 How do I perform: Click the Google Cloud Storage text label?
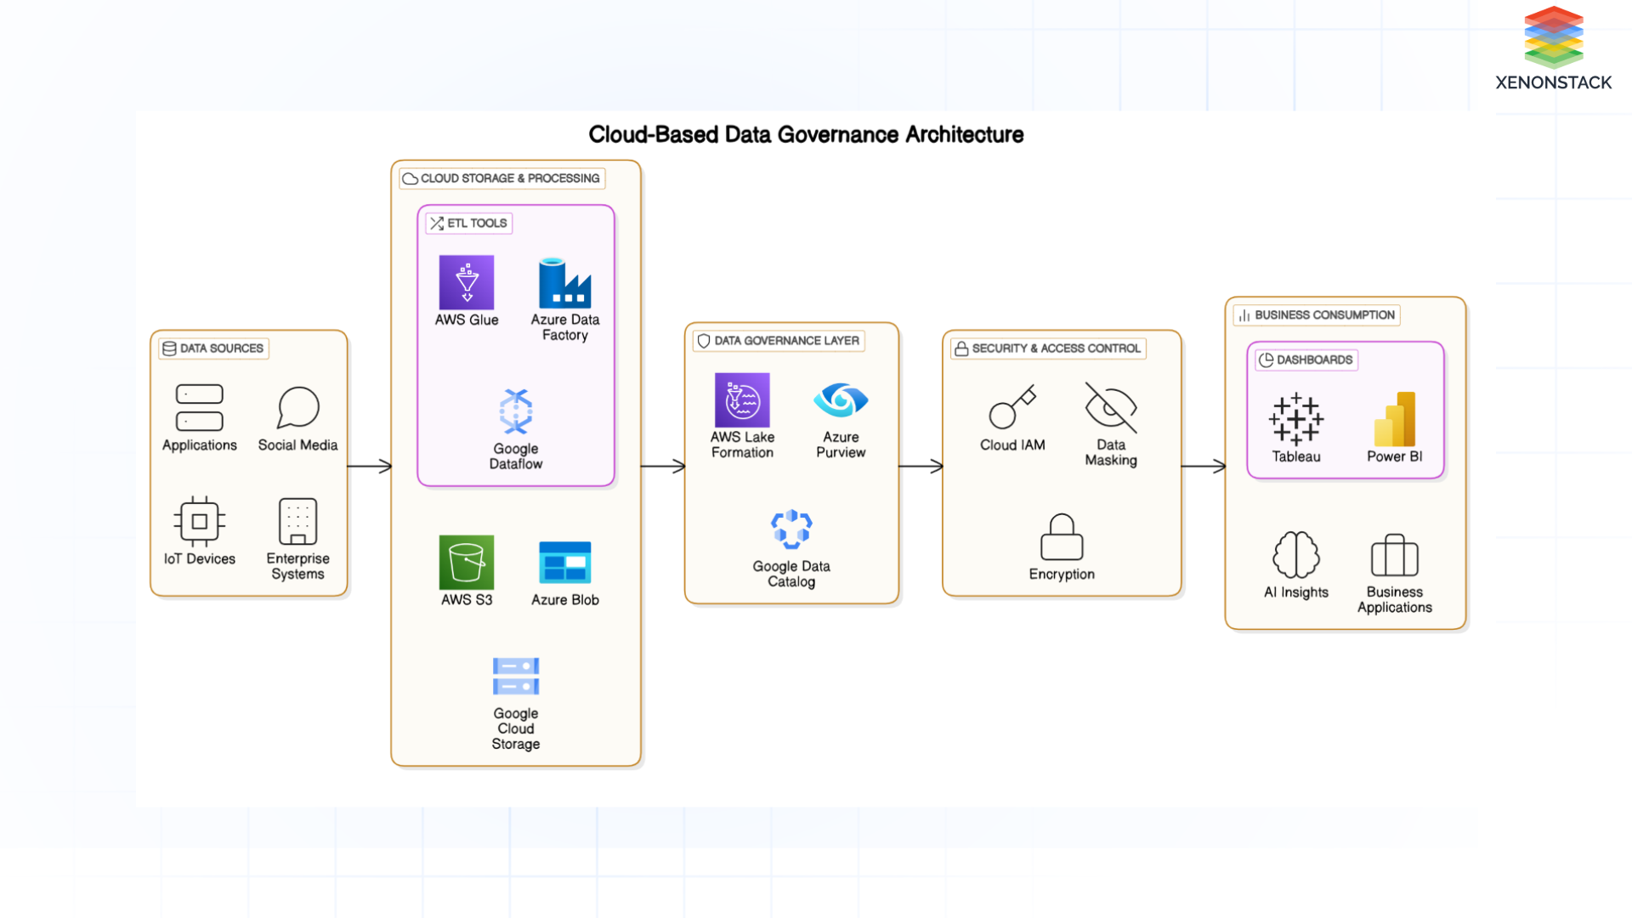coord(515,728)
